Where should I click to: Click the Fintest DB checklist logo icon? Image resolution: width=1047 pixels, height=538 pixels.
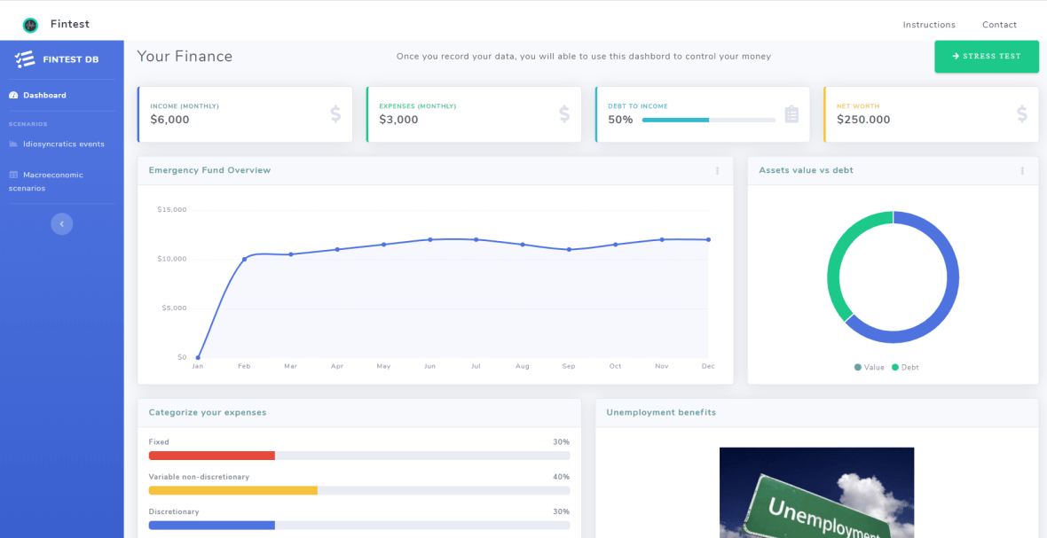25,59
